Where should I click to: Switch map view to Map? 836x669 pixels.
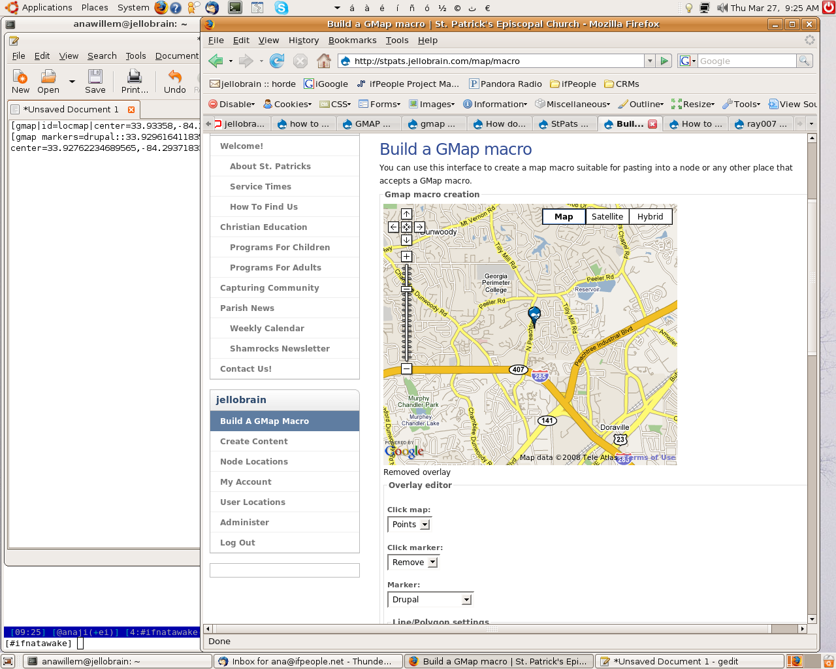564,217
